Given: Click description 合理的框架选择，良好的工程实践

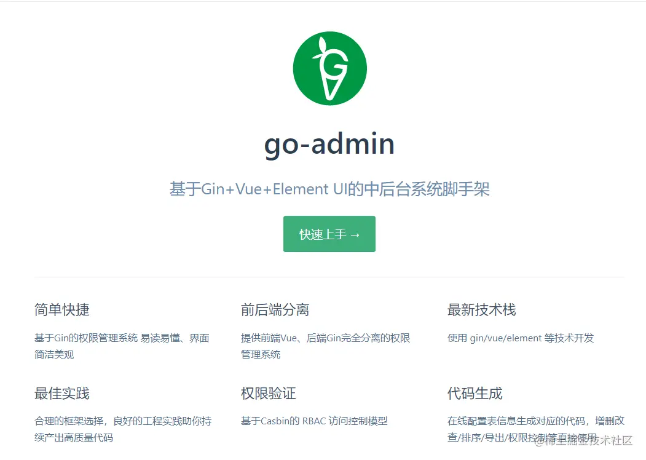Looking at the screenshot, I should 123,429.
